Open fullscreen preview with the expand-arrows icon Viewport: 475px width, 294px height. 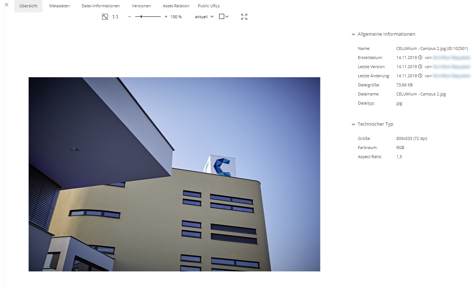(x=244, y=17)
